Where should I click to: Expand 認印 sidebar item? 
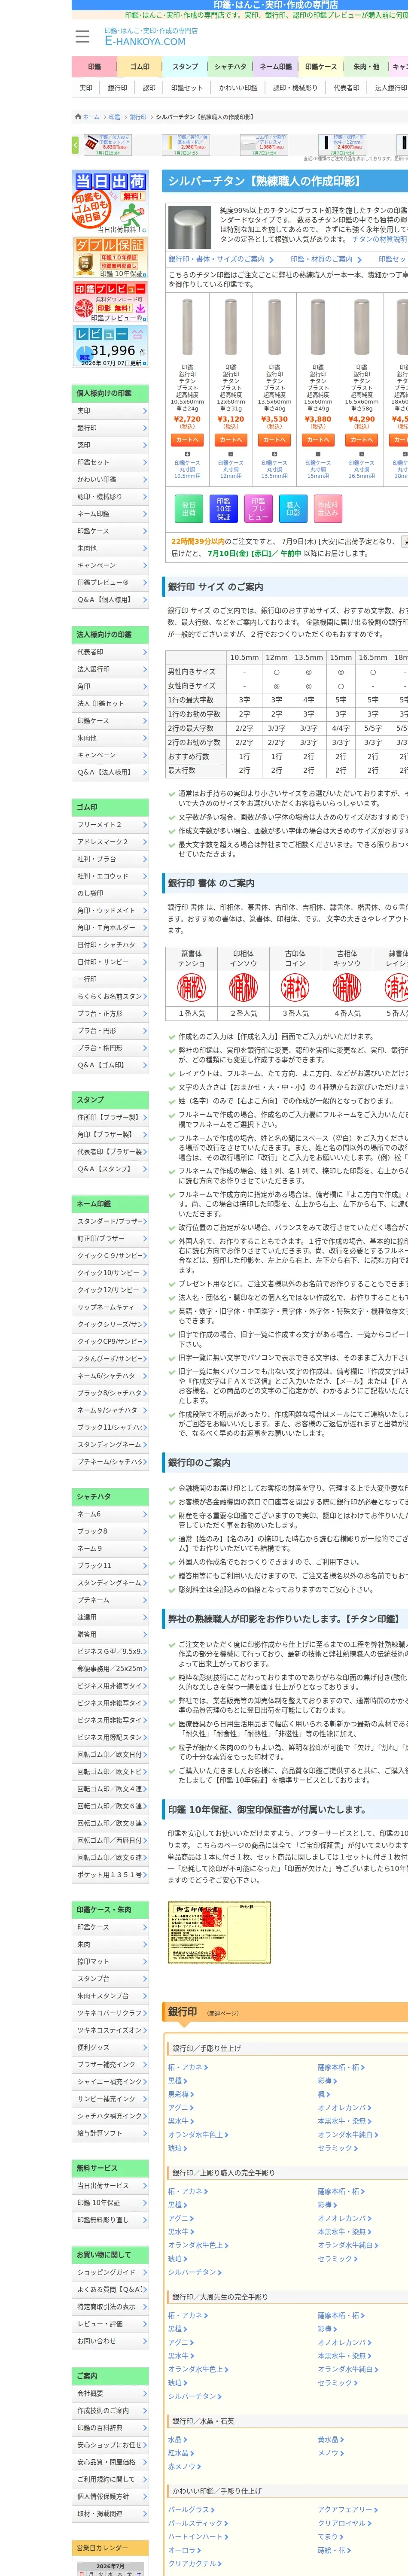(x=110, y=445)
